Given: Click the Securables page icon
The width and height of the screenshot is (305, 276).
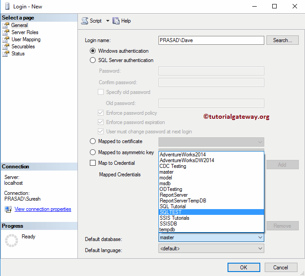Looking at the screenshot, I should tap(6, 47).
